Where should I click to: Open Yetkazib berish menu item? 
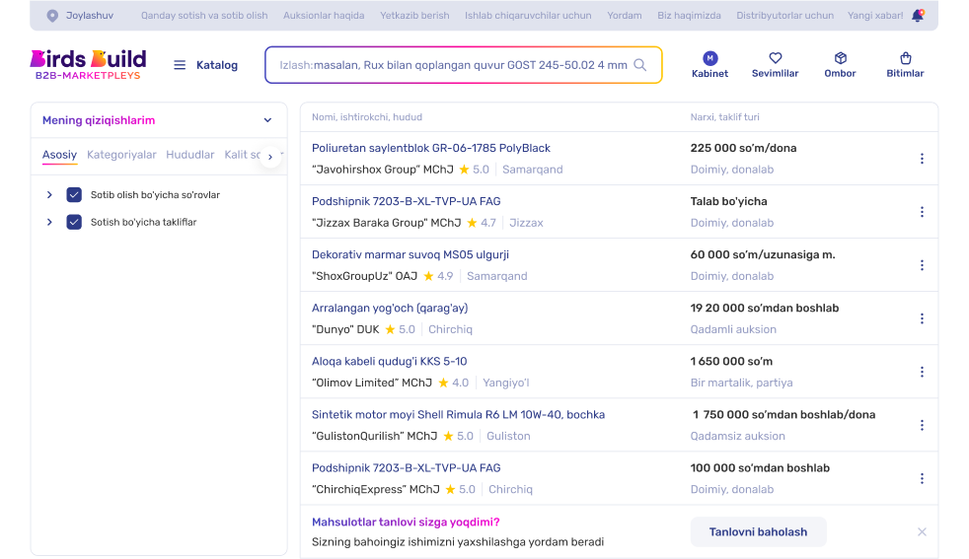pos(414,16)
